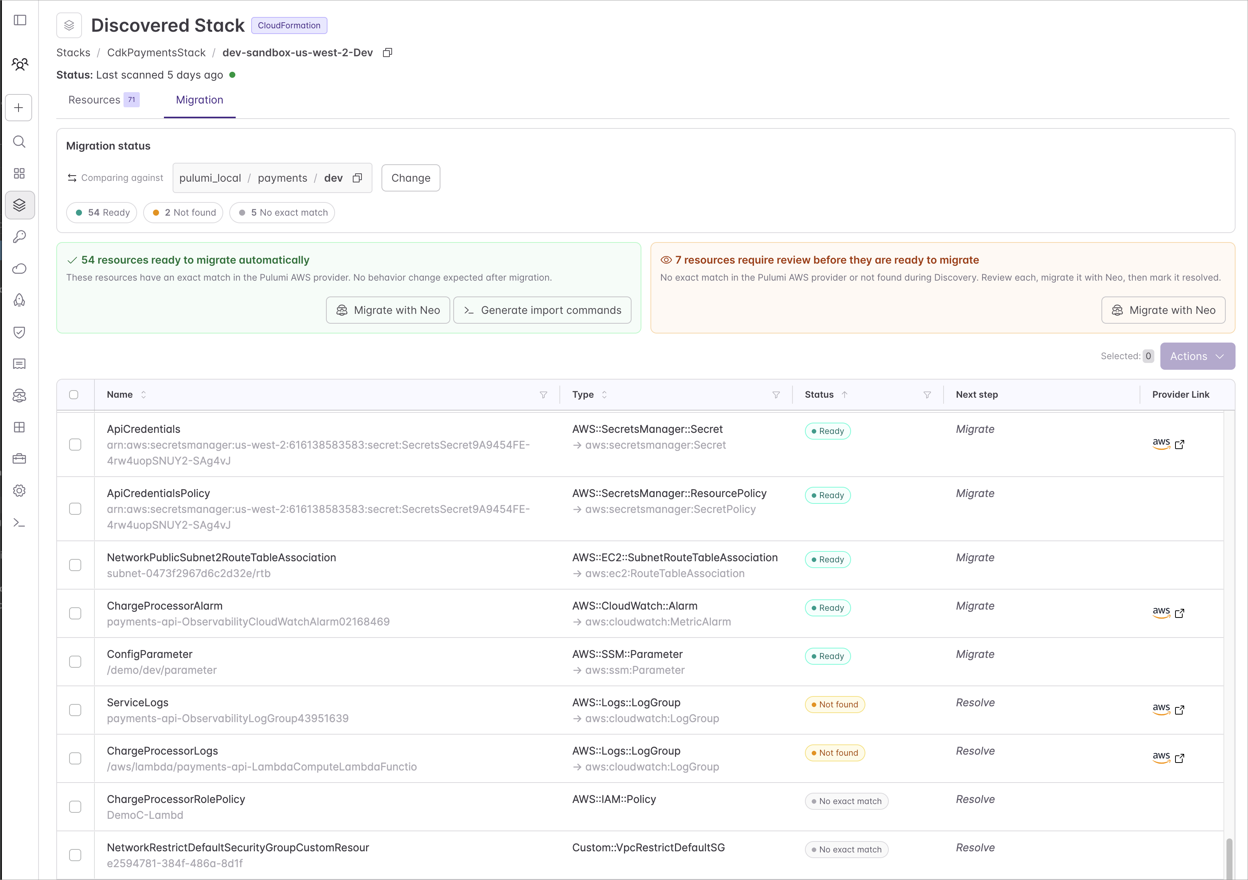Filter by the 2 Not found chip
This screenshot has width=1248, height=880.
[x=183, y=213]
